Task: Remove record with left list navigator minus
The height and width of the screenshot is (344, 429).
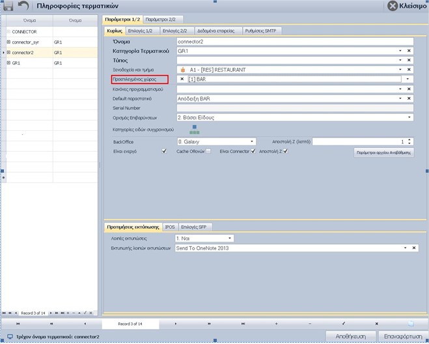Action: [74, 313]
